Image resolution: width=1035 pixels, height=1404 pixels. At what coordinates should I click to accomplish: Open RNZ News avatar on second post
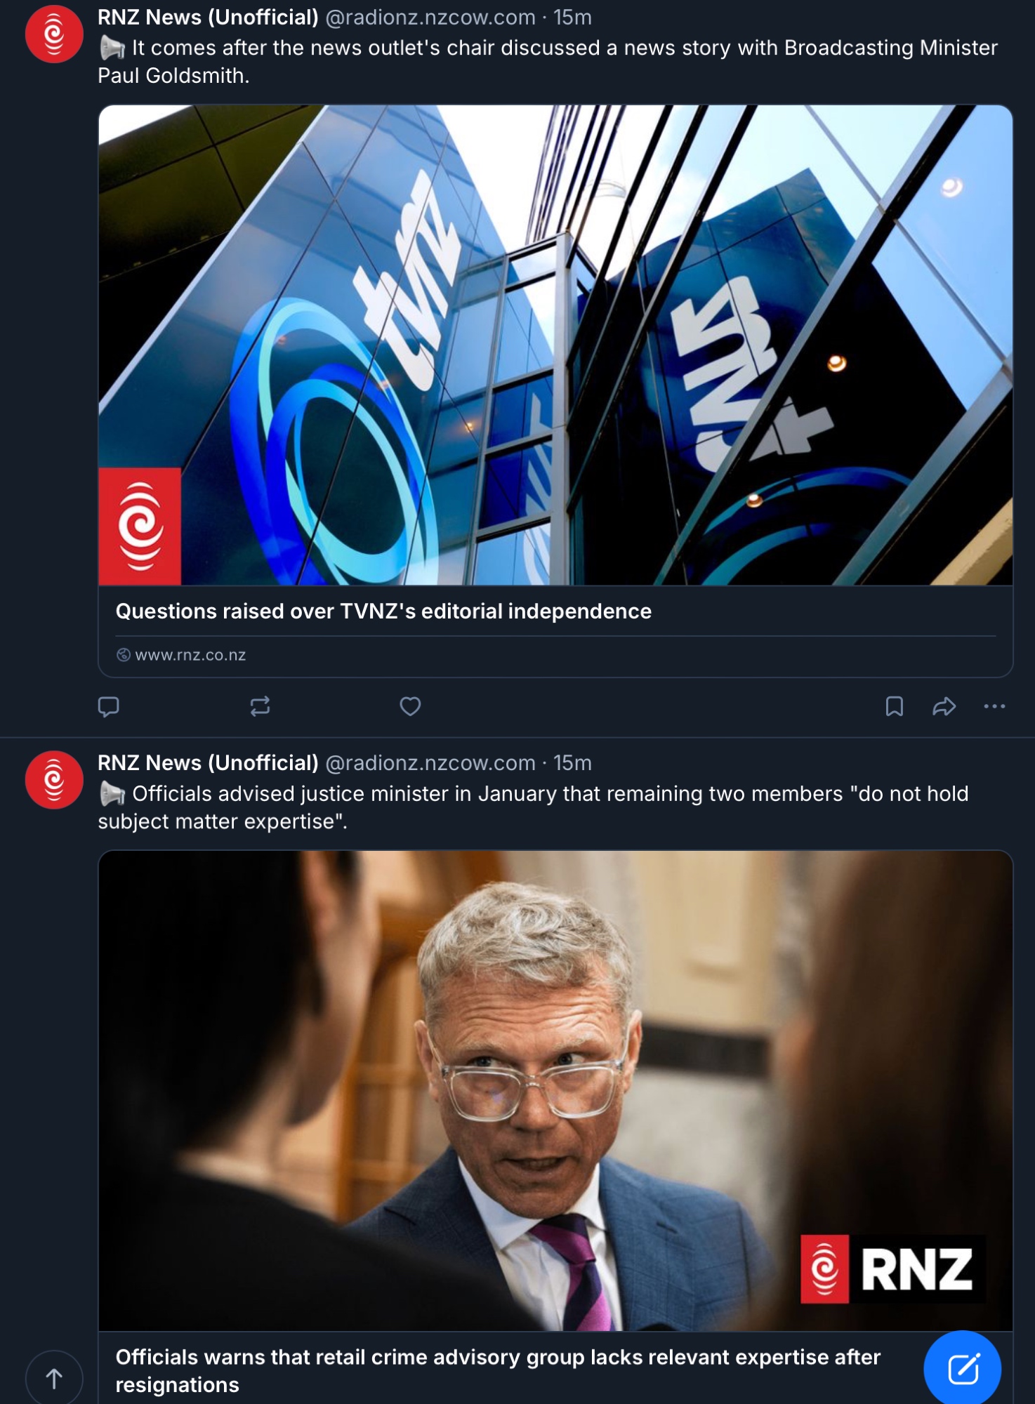(54, 779)
